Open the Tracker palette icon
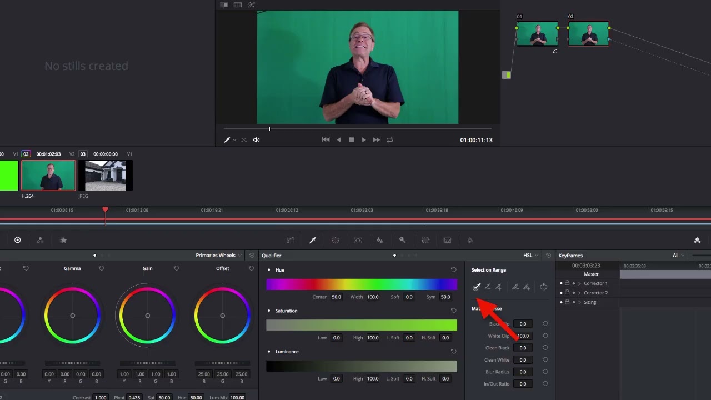Viewport: 711px width, 400px height. [358, 240]
